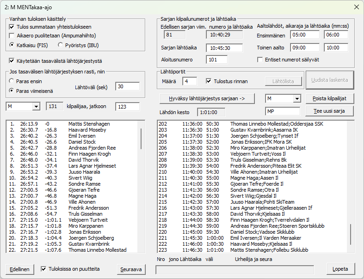Click the 'Määrä' start gates field showing 4
Screen dimensions: 364x279
coord(190,81)
